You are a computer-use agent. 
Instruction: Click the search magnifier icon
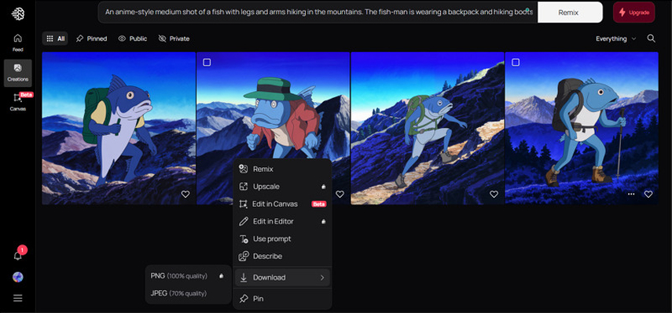pos(651,38)
